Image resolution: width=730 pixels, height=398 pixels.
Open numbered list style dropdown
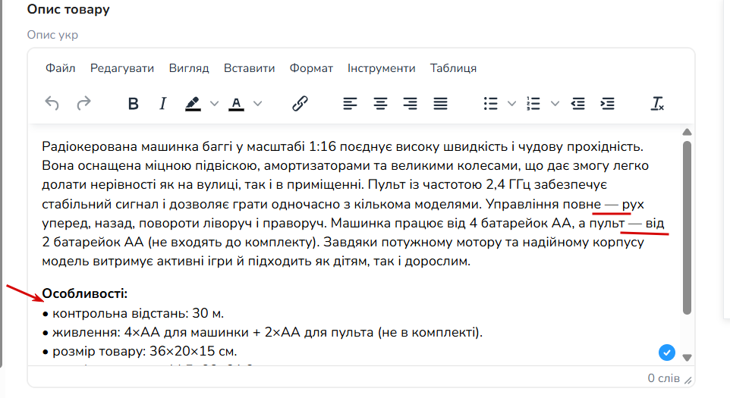click(555, 103)
